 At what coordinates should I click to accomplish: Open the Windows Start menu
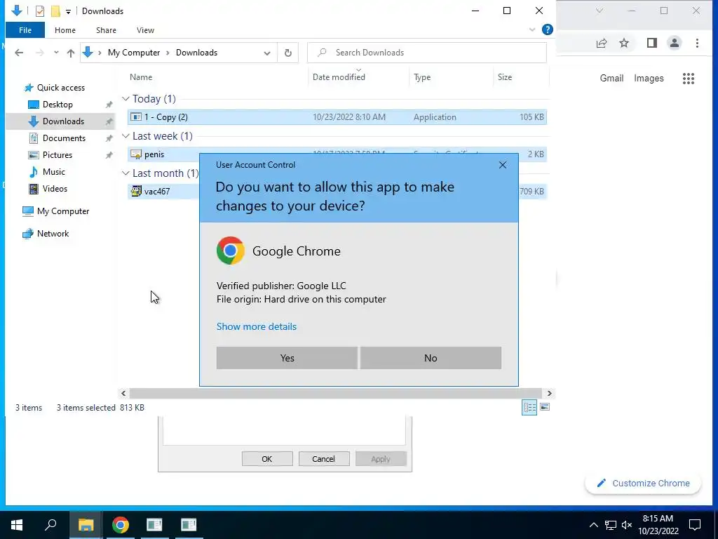click(x=17, y=525)
